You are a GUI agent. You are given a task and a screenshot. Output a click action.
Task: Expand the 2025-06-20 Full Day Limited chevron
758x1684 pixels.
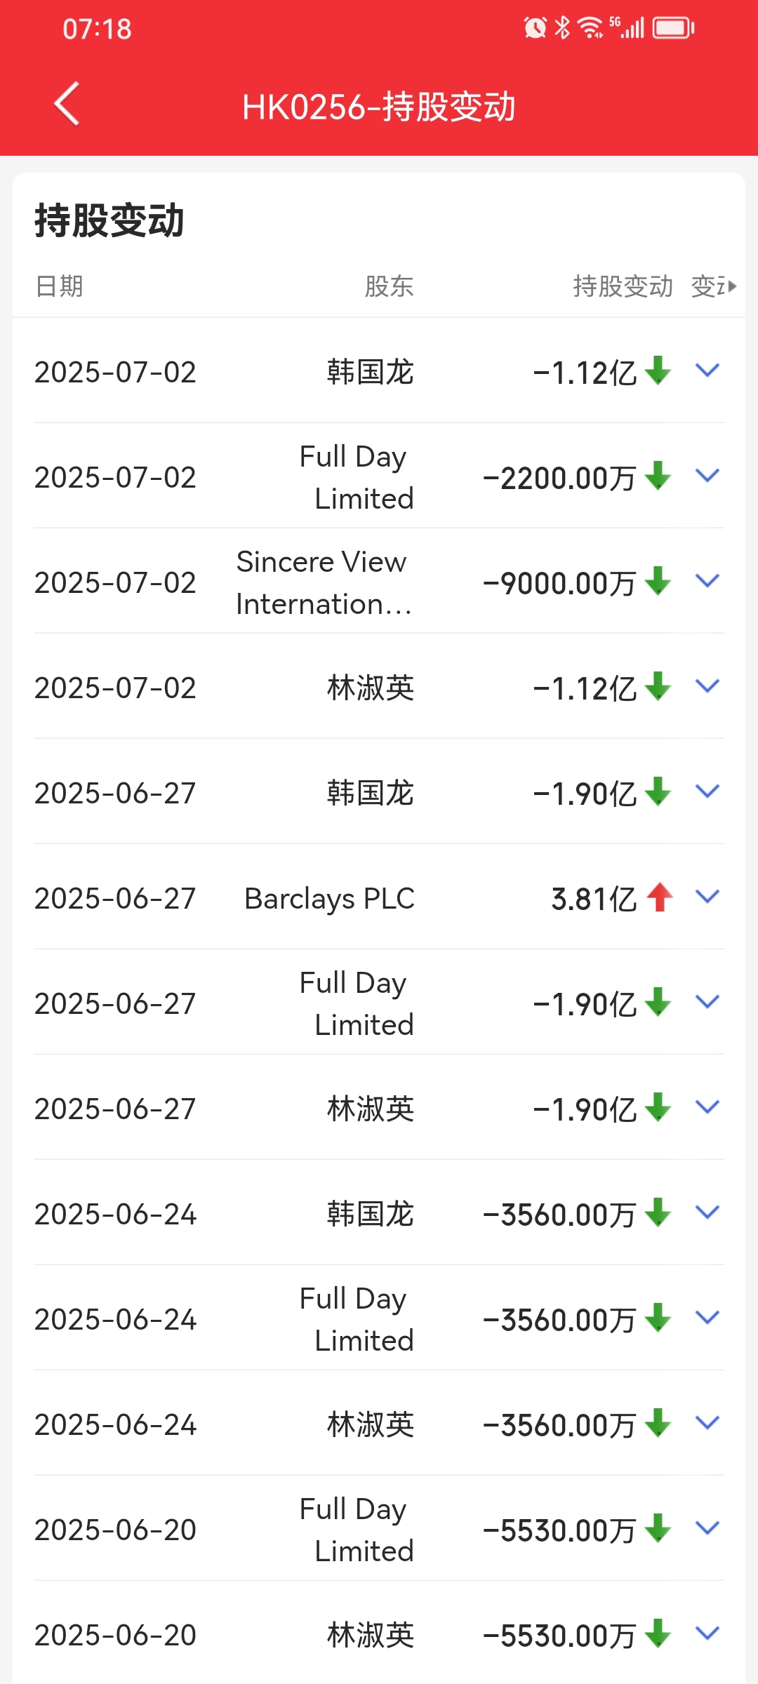pos(707,1528)
